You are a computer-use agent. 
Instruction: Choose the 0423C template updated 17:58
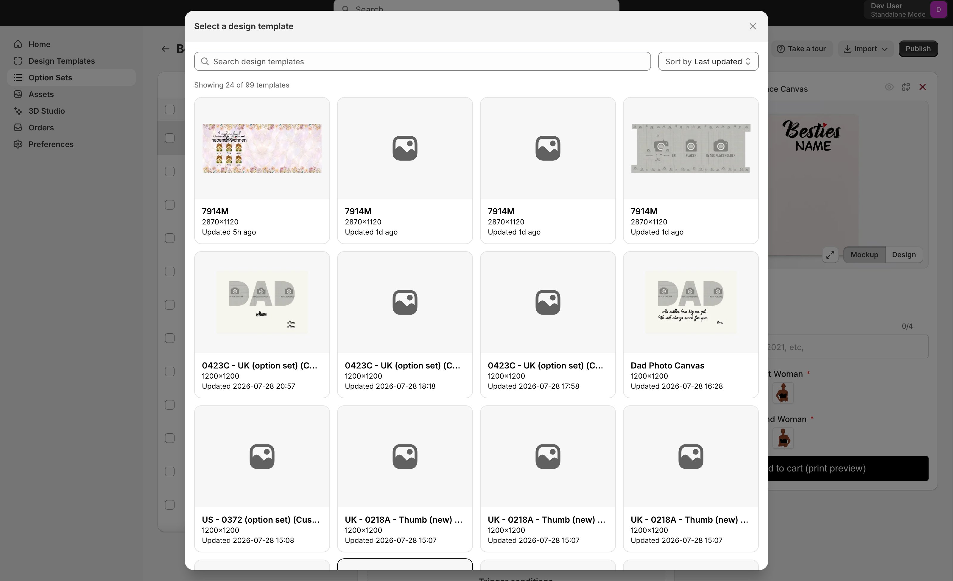click(x=548, y=325)
